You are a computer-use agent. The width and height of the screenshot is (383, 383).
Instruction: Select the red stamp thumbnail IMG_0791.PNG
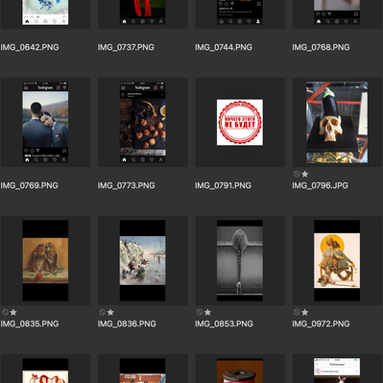[240, 122]
